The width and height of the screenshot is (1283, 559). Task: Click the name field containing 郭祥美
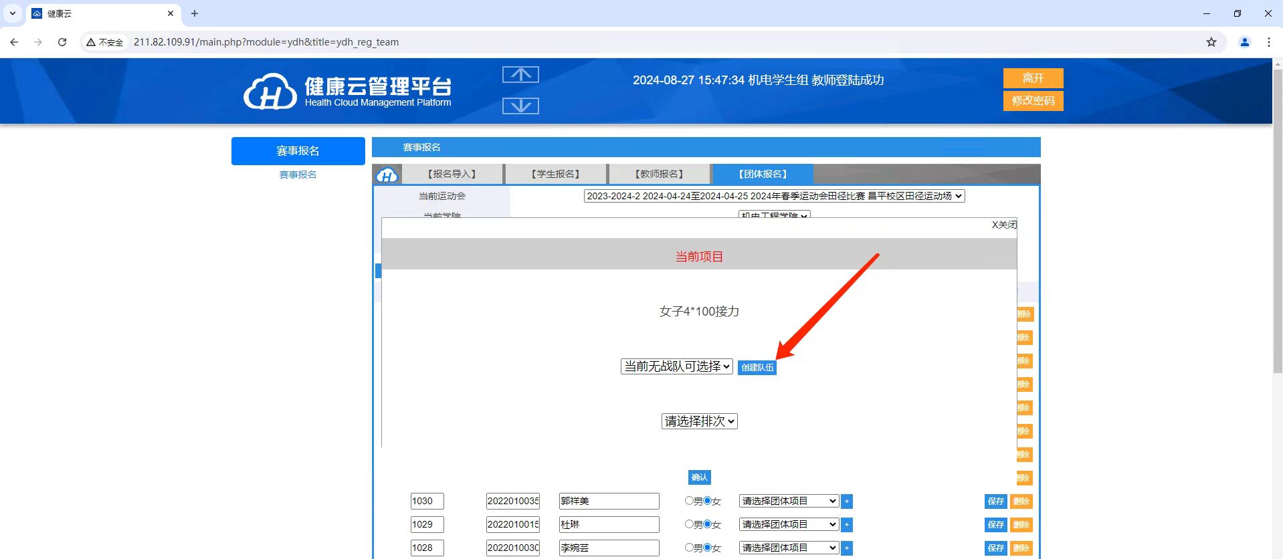[609, 501]
